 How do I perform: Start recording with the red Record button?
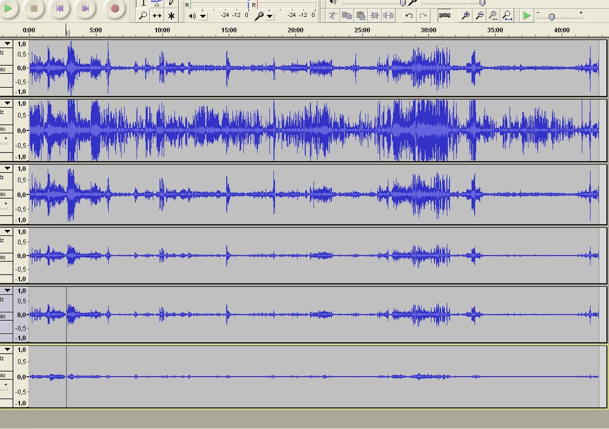click(x=115, y=8)
